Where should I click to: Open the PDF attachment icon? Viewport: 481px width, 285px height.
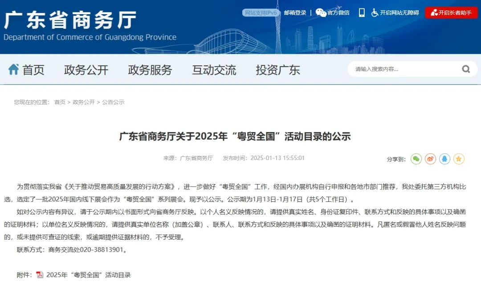pyautogui.click(x=40, y=275)
